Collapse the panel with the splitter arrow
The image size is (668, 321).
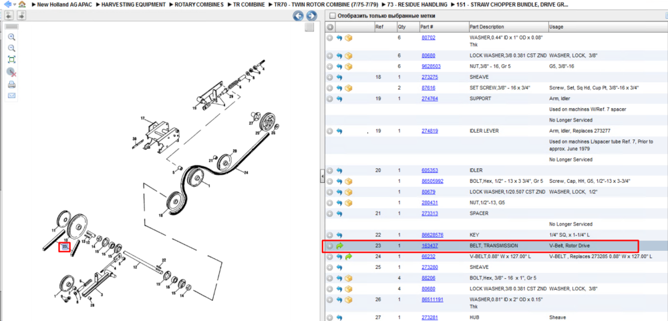(x=323, y=176)
